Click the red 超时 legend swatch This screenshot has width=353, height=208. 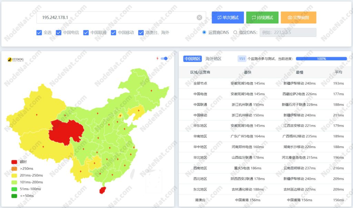[x=14, y=162]
